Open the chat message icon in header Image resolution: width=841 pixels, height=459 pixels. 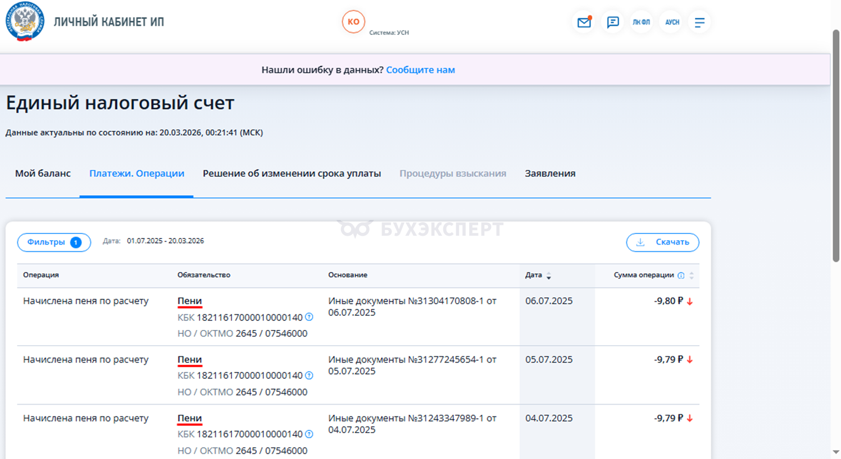(x=613, y=22)
